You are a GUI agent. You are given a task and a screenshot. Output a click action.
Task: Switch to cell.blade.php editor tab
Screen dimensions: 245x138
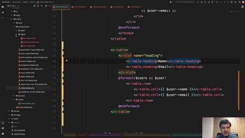pos(135,7)
